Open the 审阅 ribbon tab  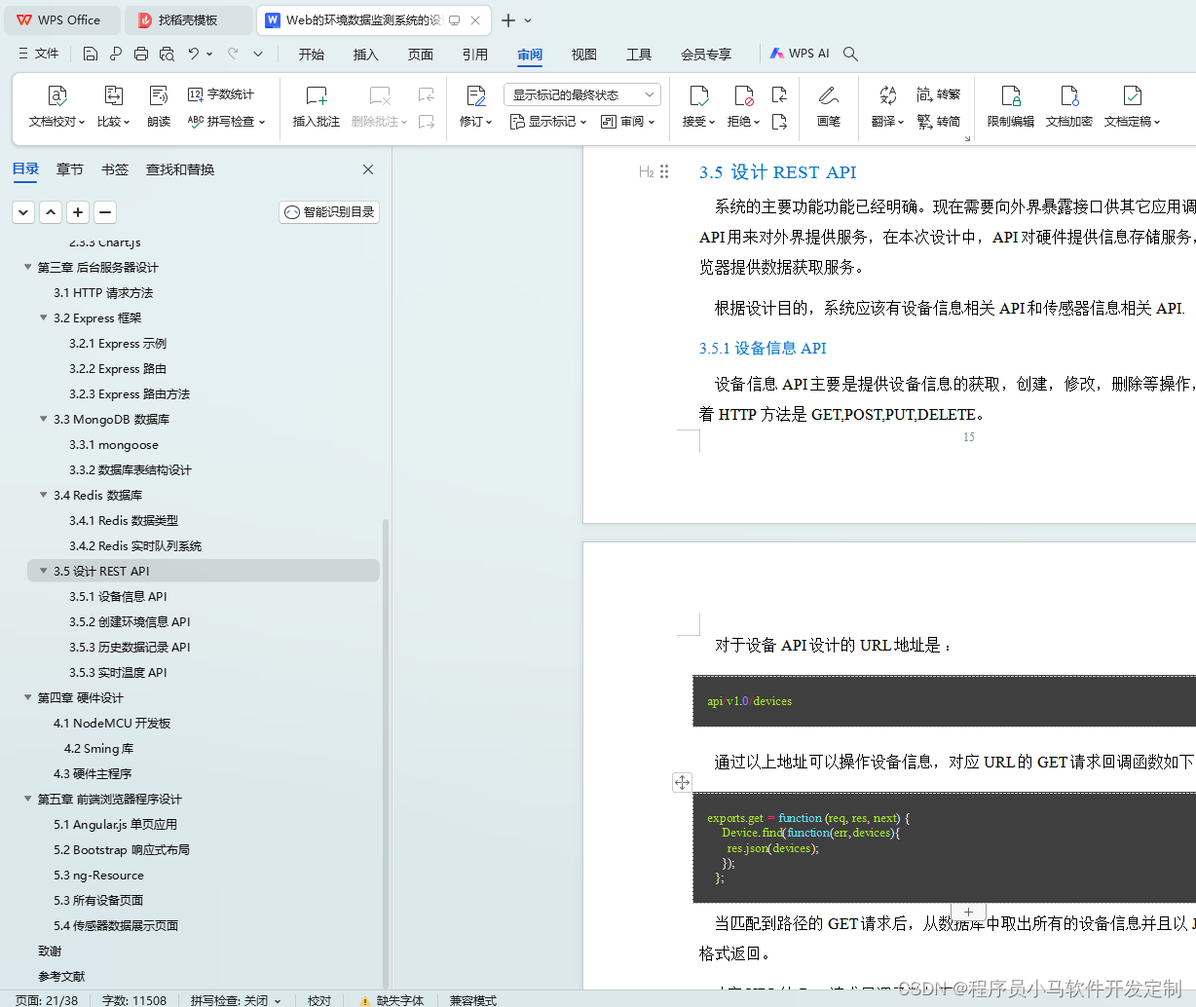pyautogui.click(x=529, y=55)
